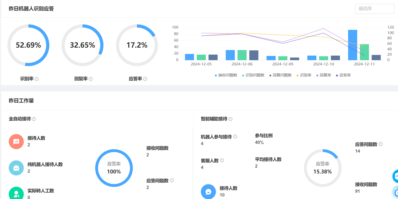
Task: Click the 17.2% 应答率 gauge
Action: (x=137, y=45)
